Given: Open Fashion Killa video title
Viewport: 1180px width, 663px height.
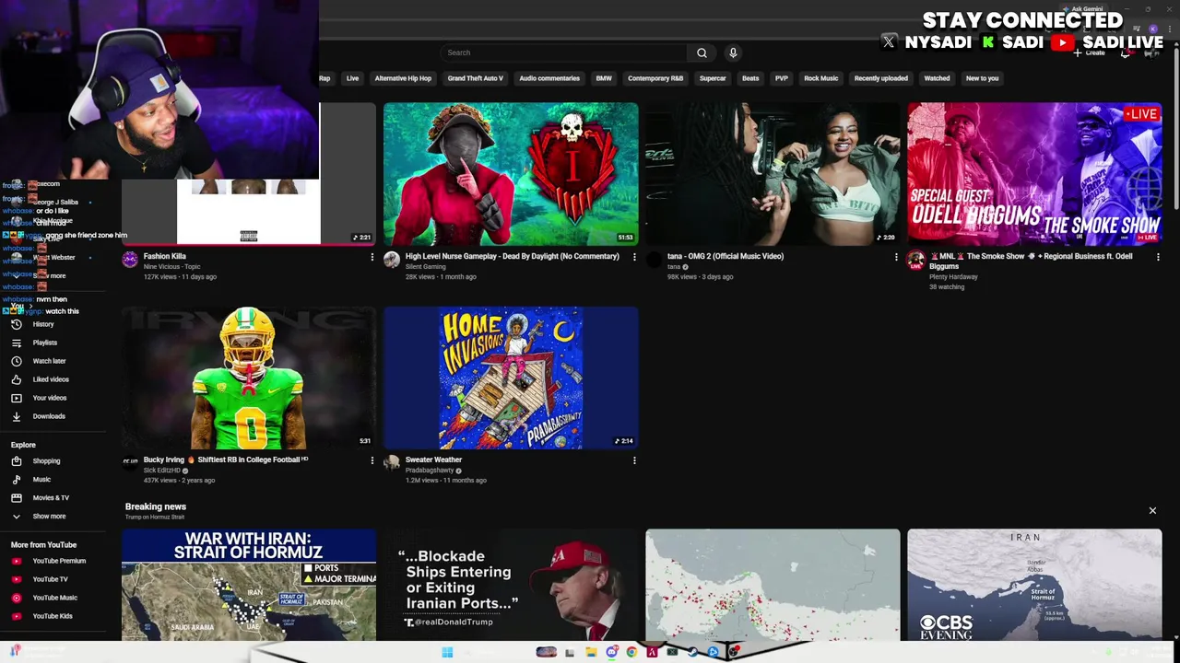Looking at the screenshot, I should point(165,256).
